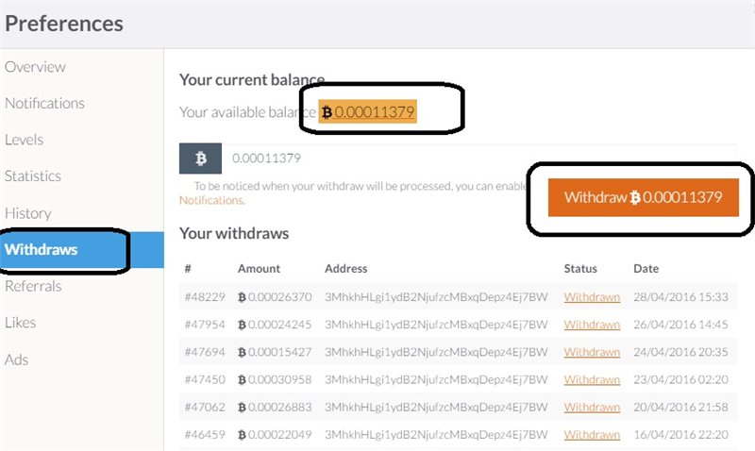Open Withdrawn status link for #48229
The width and height of the screenshot is (755, 451).
tap(592, 297)
